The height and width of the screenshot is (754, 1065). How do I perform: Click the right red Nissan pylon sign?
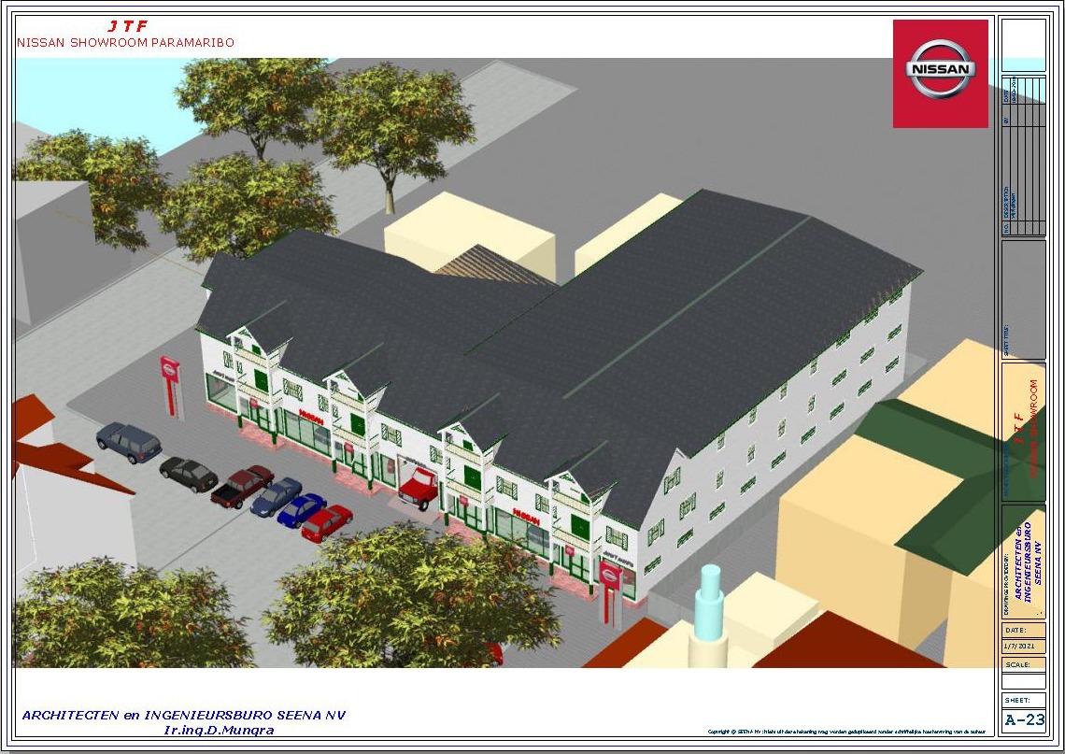pos(611,592)
